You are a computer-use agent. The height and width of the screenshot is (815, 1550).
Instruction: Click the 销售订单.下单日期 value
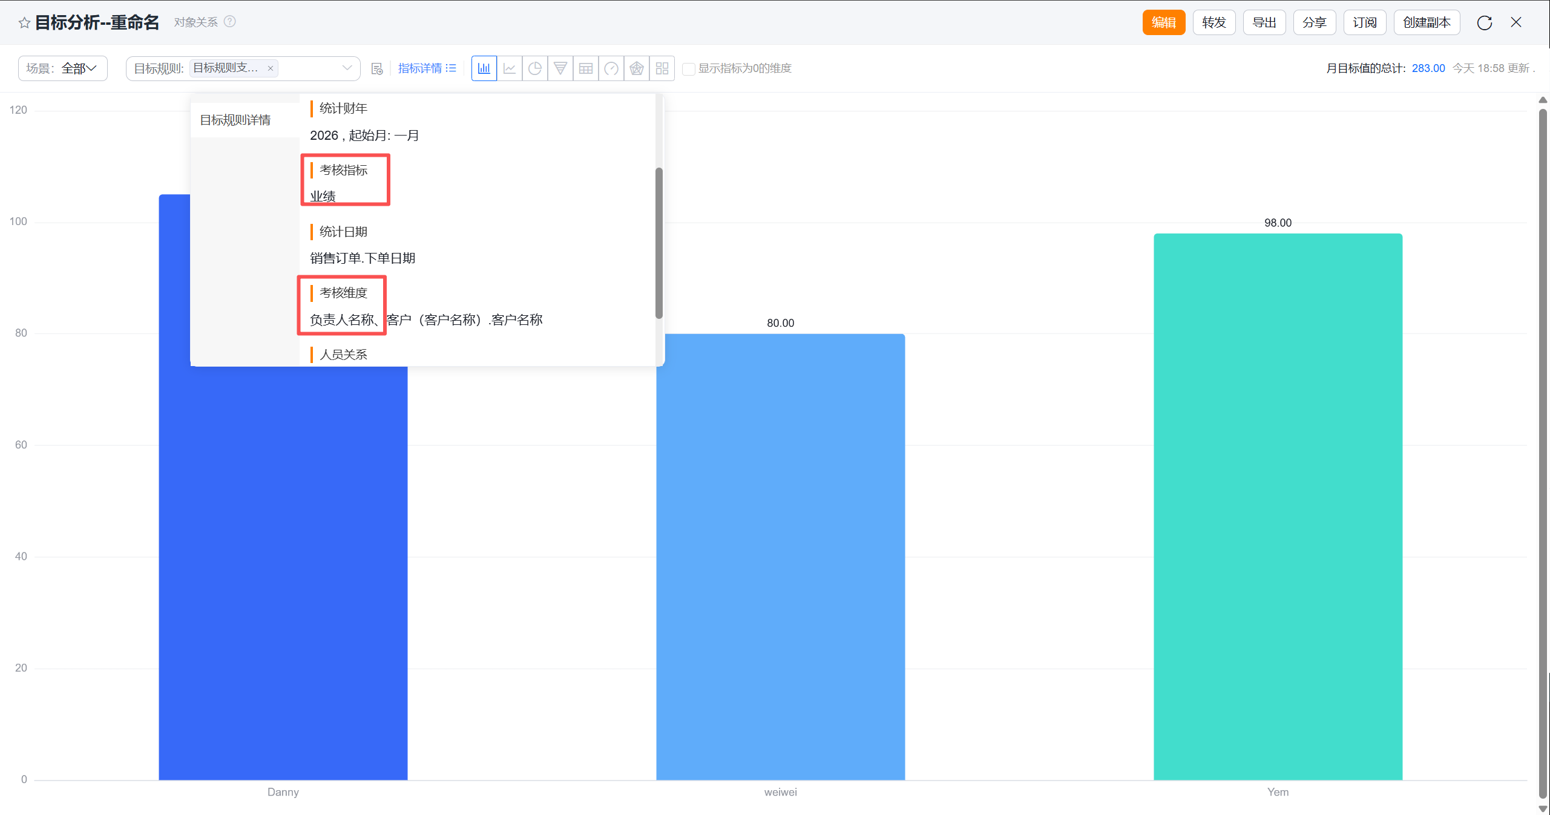pos(363,259)
